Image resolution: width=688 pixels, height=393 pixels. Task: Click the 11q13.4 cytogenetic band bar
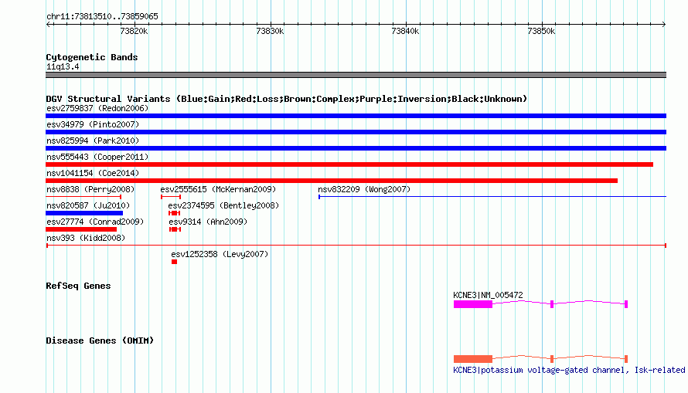(x=356, y=75)
